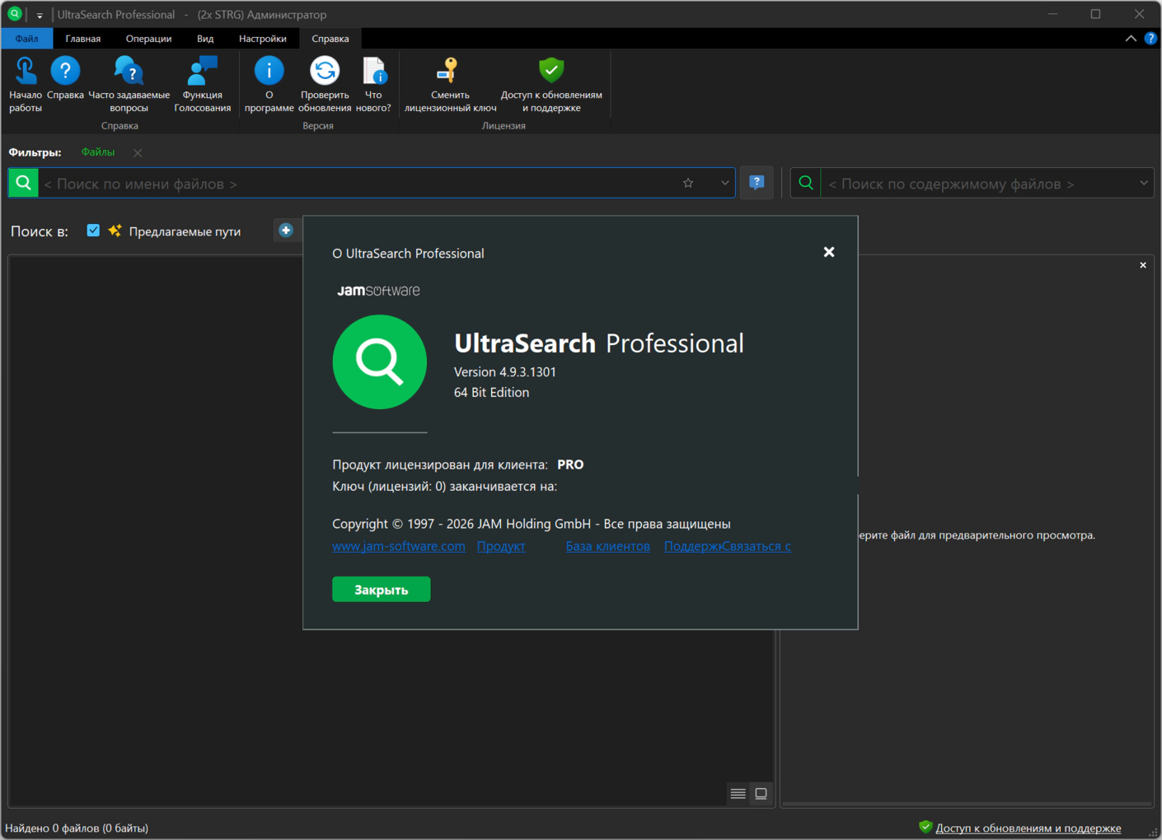Expand the content search history dropdown
Viewport: 1162px width, 840px height.
(1143, 183)
